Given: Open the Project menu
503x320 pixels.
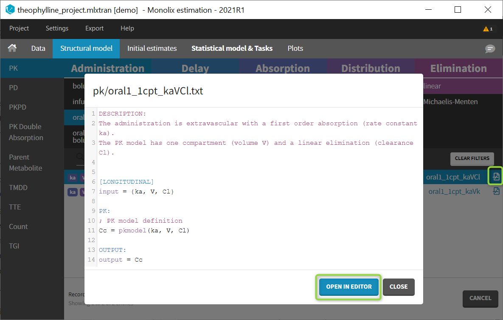Looking at the screenshot, I should [19, 28].
